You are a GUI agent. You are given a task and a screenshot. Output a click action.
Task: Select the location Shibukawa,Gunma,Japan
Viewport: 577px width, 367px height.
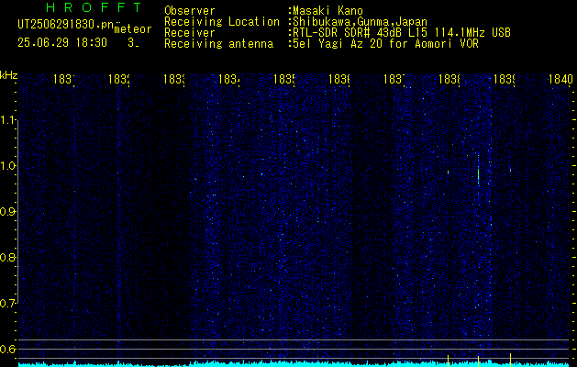point(360,22)
